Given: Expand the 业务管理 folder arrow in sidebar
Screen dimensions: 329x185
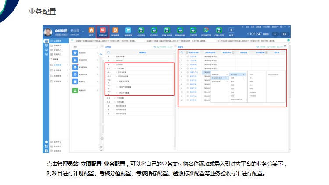Looking at the screenshot, I should pyautogui.click(x=68, y=65).
